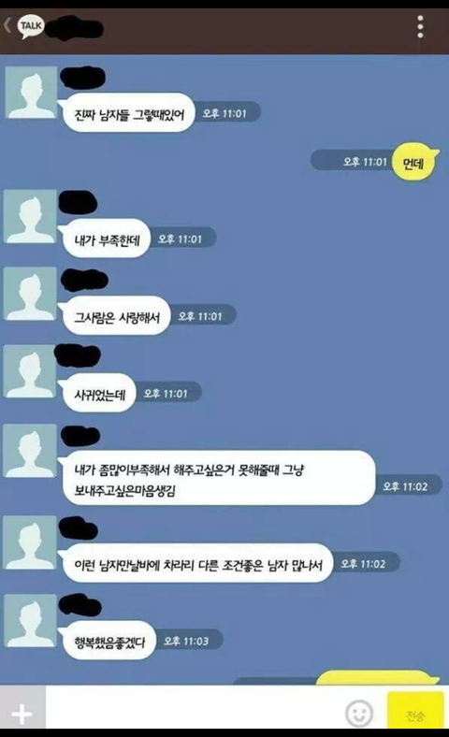Tap profile avatar beside '그사람은 사랑해서'
The image size is (449, 737).
point(30,294)
